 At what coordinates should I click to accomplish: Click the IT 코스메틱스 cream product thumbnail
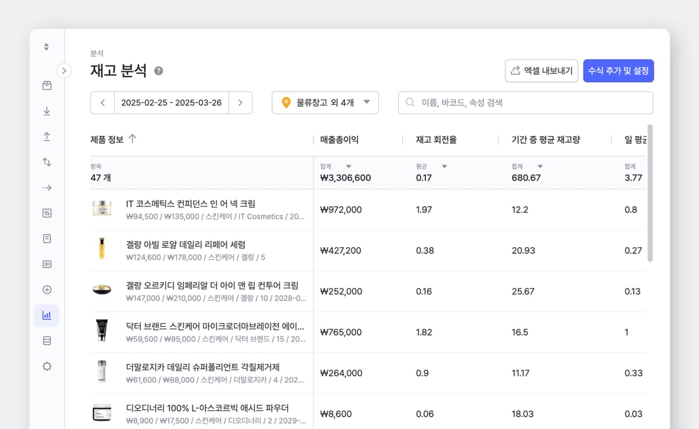click(102, 209)
